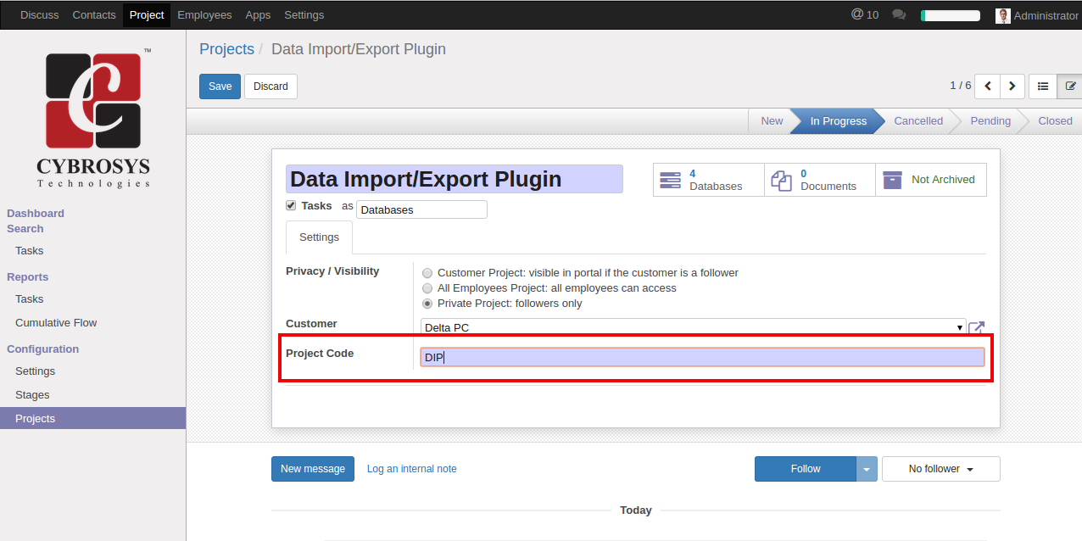
Task: Select All Employees Project option
Action: click(x=427, y=288)
